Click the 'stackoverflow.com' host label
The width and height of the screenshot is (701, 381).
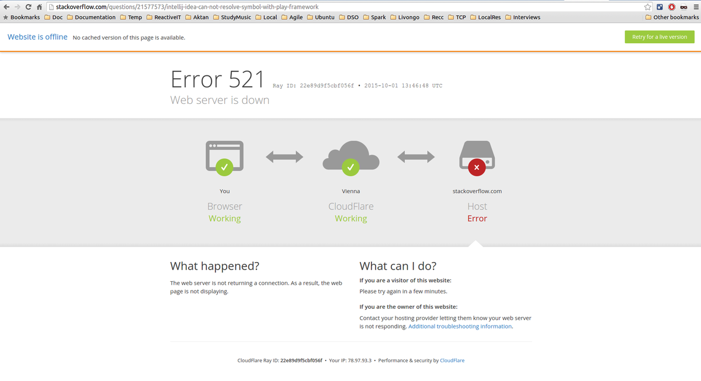click(x=477, y=191)
